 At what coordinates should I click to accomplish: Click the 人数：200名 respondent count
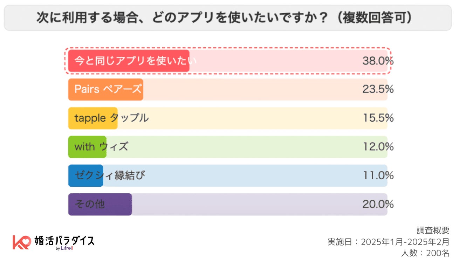[x=425, y=253]
